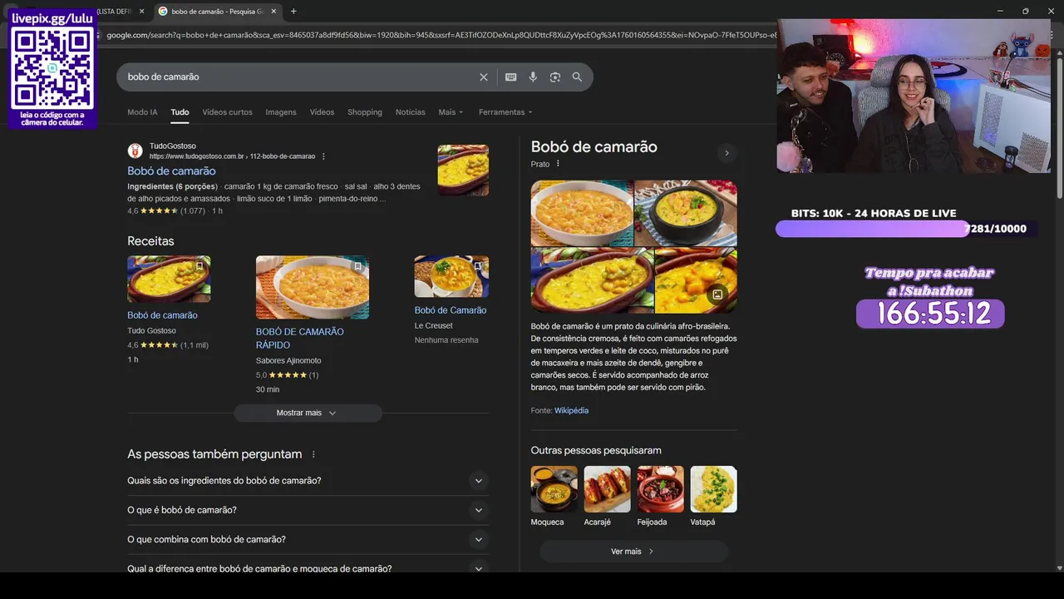Open the Bobó de Camarão Le Creuset recipe link
Image resolution: width=1064 pixels, height=599 pixels.
coord(451,310)
